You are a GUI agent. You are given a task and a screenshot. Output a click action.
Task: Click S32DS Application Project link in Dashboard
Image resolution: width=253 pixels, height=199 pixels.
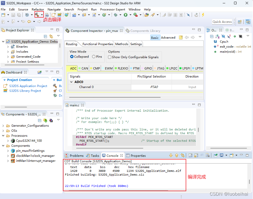coord(28,86)
